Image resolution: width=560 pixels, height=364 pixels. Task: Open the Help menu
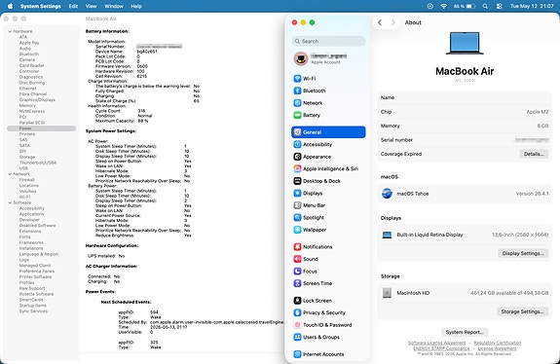pos(136,6)
